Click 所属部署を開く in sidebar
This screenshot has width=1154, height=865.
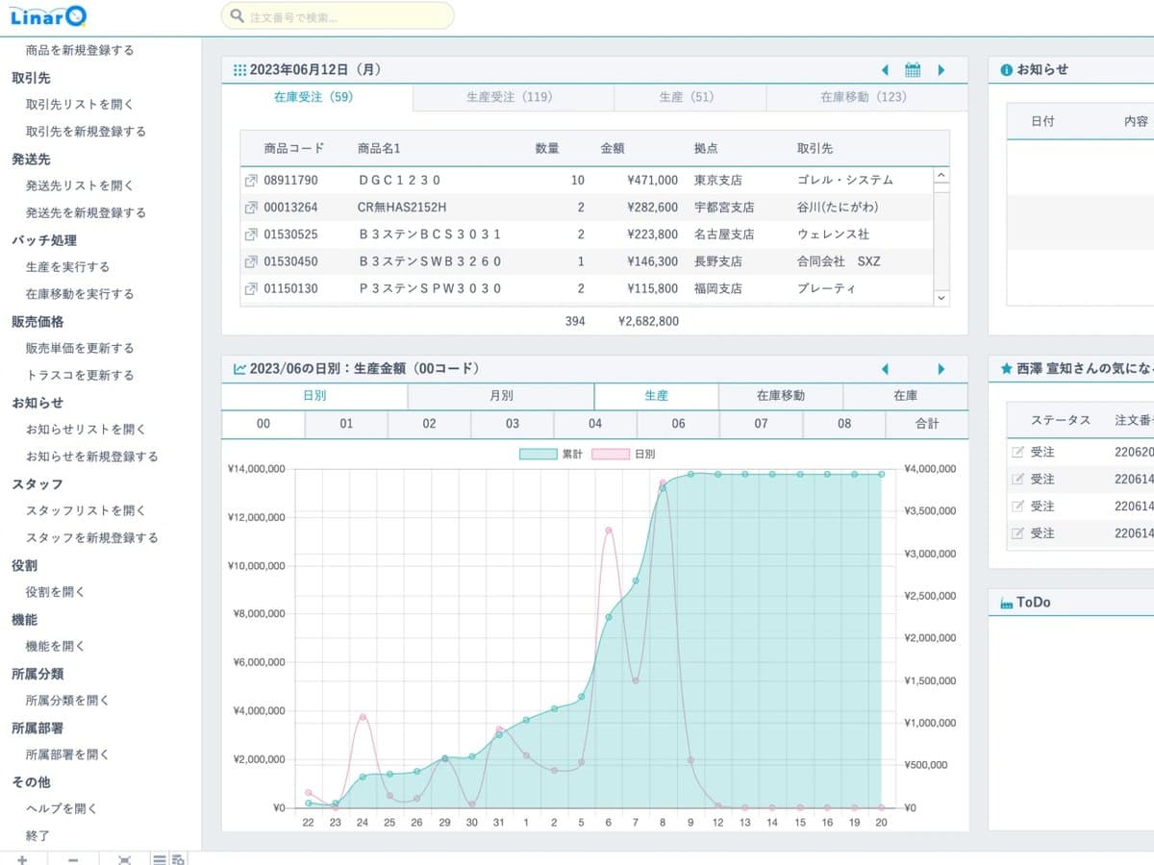67,754
